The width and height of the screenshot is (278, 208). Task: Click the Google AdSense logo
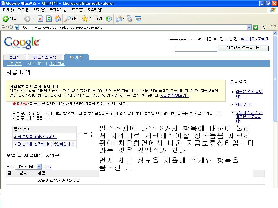click(22, 43)
